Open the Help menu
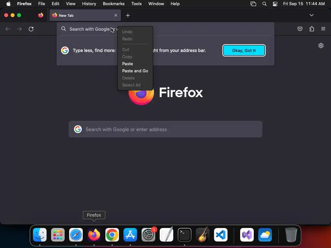 pyautogui.click(x=175, y=4)
